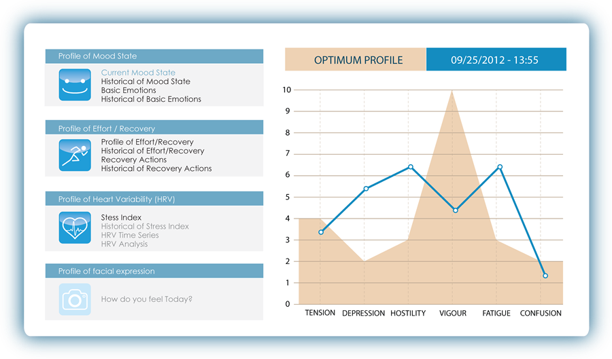Click the camera facial expression icon
The image size is (612, 359).
coord(74,299)
